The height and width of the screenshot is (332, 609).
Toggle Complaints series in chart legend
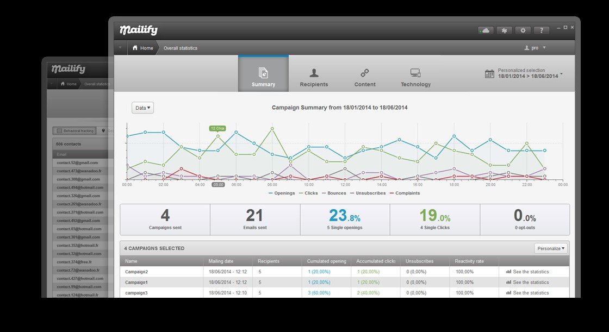405,193
